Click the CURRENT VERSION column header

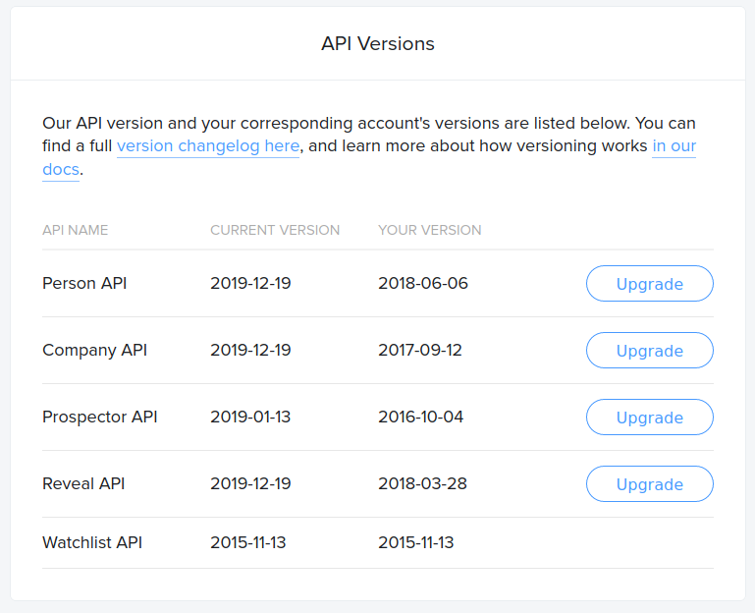point(275,230)
